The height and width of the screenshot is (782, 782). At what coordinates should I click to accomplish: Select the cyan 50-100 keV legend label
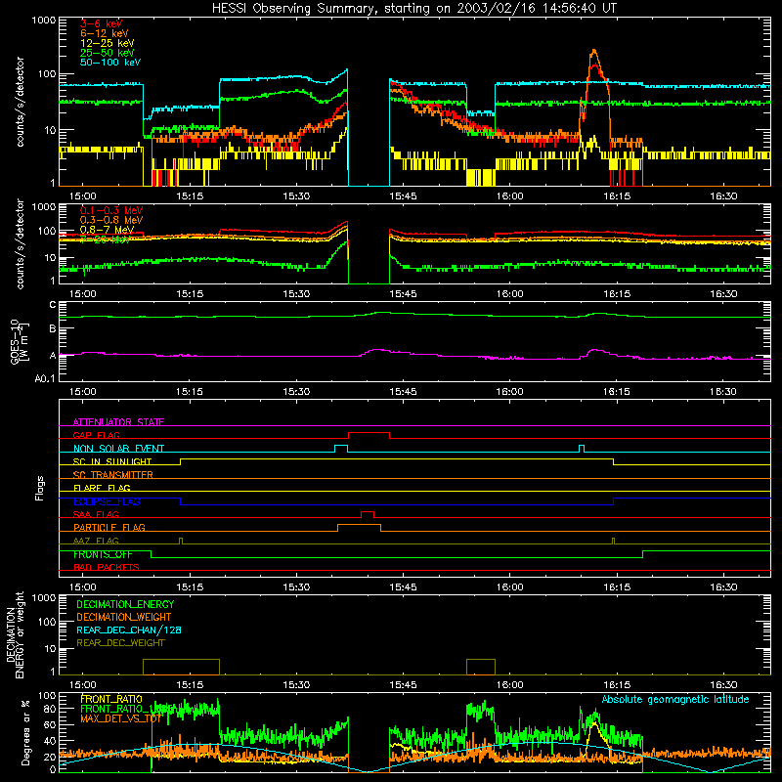(x=110, y=63)
